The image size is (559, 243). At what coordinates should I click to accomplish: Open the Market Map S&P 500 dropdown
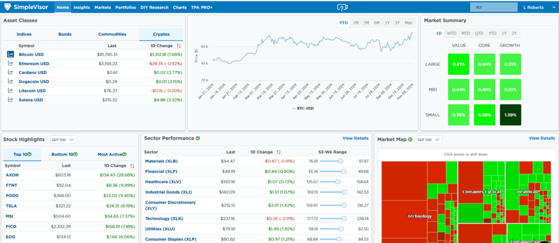pos(429,139)
